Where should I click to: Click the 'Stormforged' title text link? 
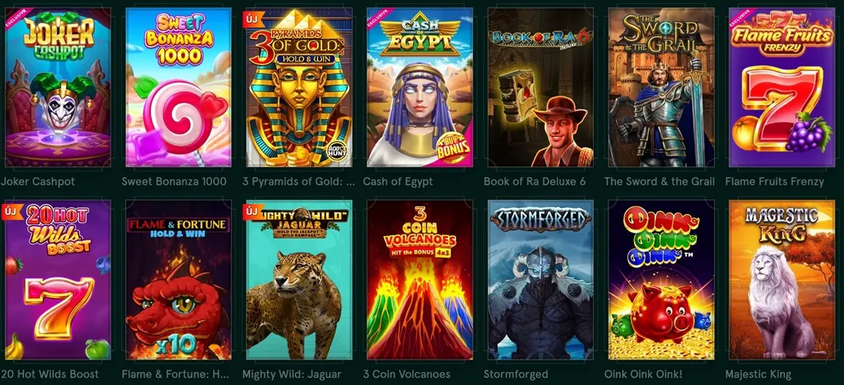(516, 374)
